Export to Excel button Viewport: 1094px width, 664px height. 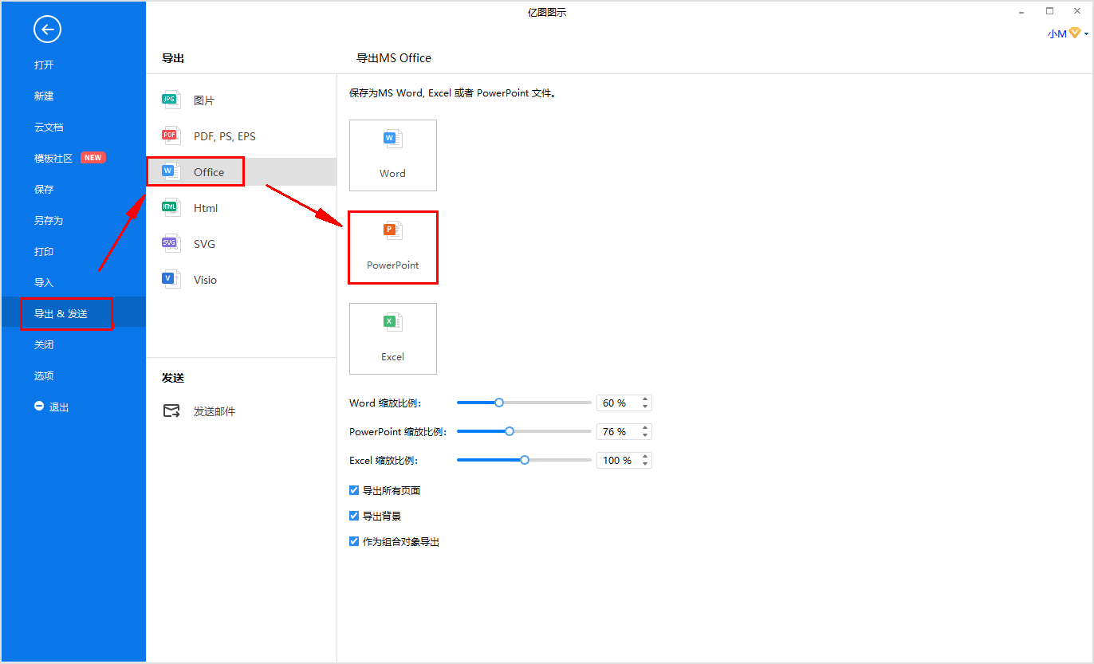pyautogui.click(x=393, y=339)
